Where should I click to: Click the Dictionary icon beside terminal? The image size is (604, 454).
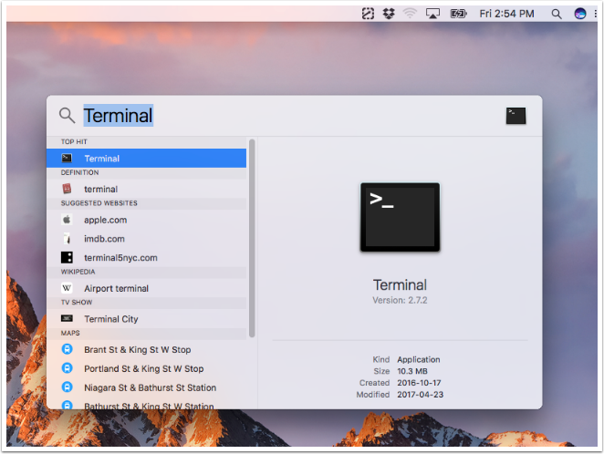point(67,189)
